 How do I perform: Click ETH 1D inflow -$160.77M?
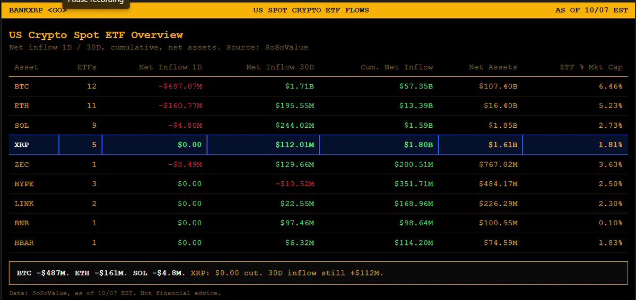180,106
